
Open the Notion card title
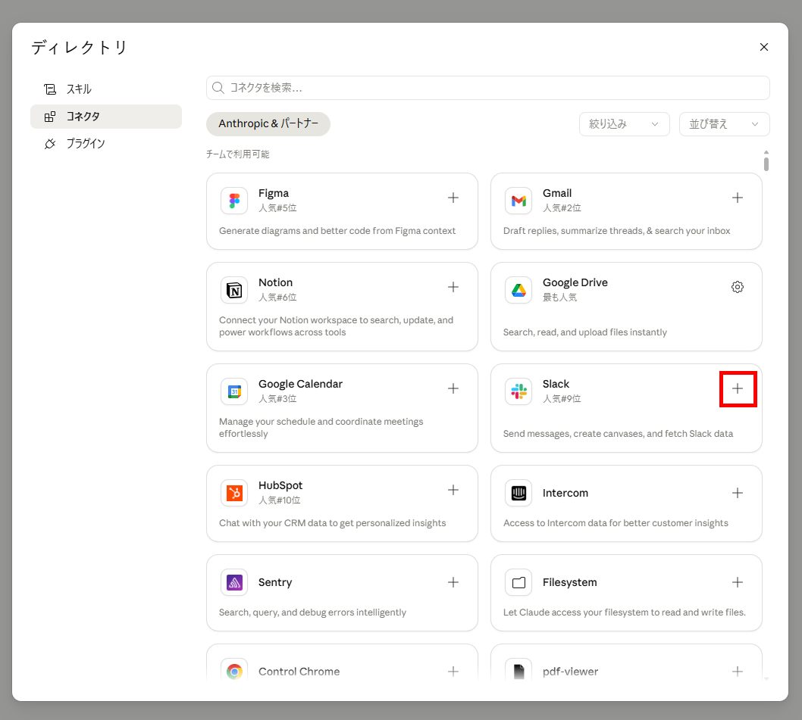(276, 282)
